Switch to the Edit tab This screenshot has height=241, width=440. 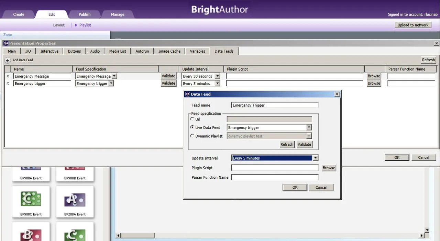tap(52, 14)
